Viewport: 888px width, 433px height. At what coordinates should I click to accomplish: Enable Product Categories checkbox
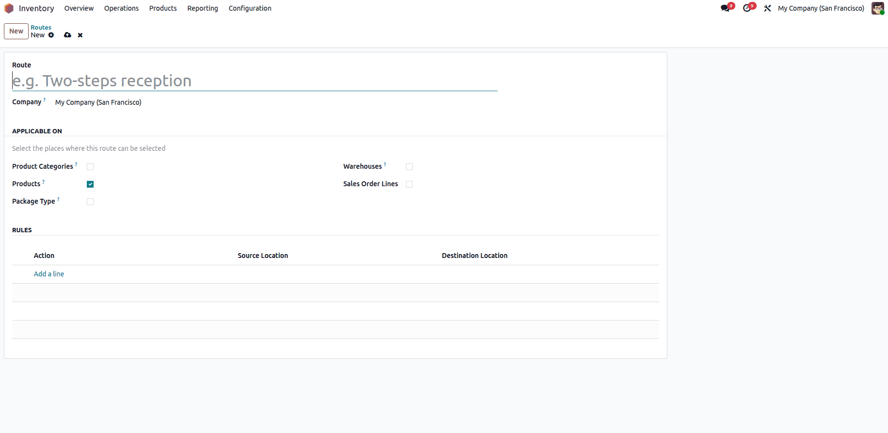click(x=90, y=167)
